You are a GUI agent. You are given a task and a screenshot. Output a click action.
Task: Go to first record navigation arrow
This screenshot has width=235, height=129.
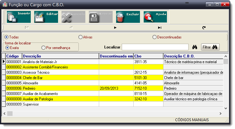(27, 27)
